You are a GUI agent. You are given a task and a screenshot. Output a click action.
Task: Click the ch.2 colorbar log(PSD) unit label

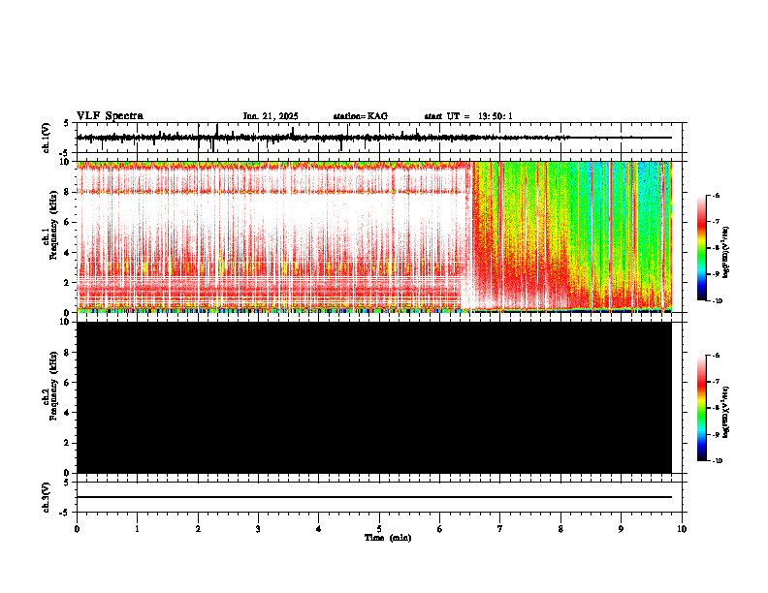click(x=725, y=412)
